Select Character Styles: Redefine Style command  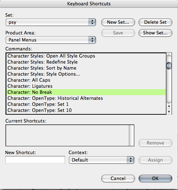coord(86,62)
